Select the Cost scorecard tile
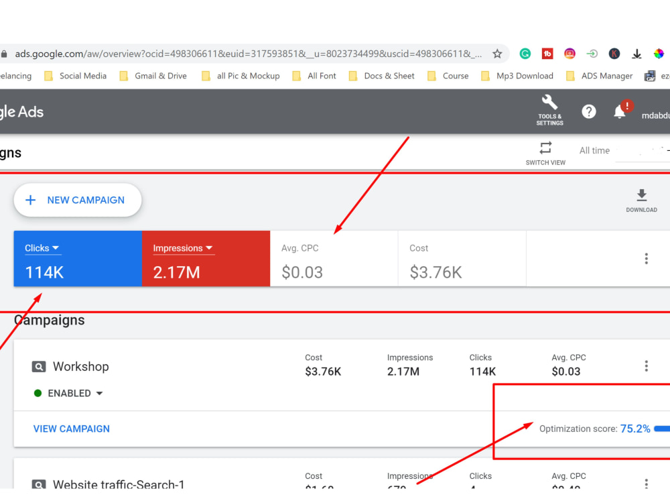 [x=462, y=258]
